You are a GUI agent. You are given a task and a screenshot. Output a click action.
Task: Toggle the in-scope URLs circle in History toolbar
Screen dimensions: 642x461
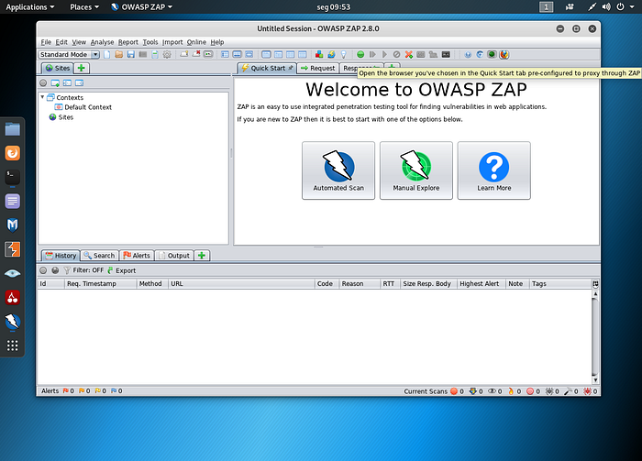pos(43,270)
